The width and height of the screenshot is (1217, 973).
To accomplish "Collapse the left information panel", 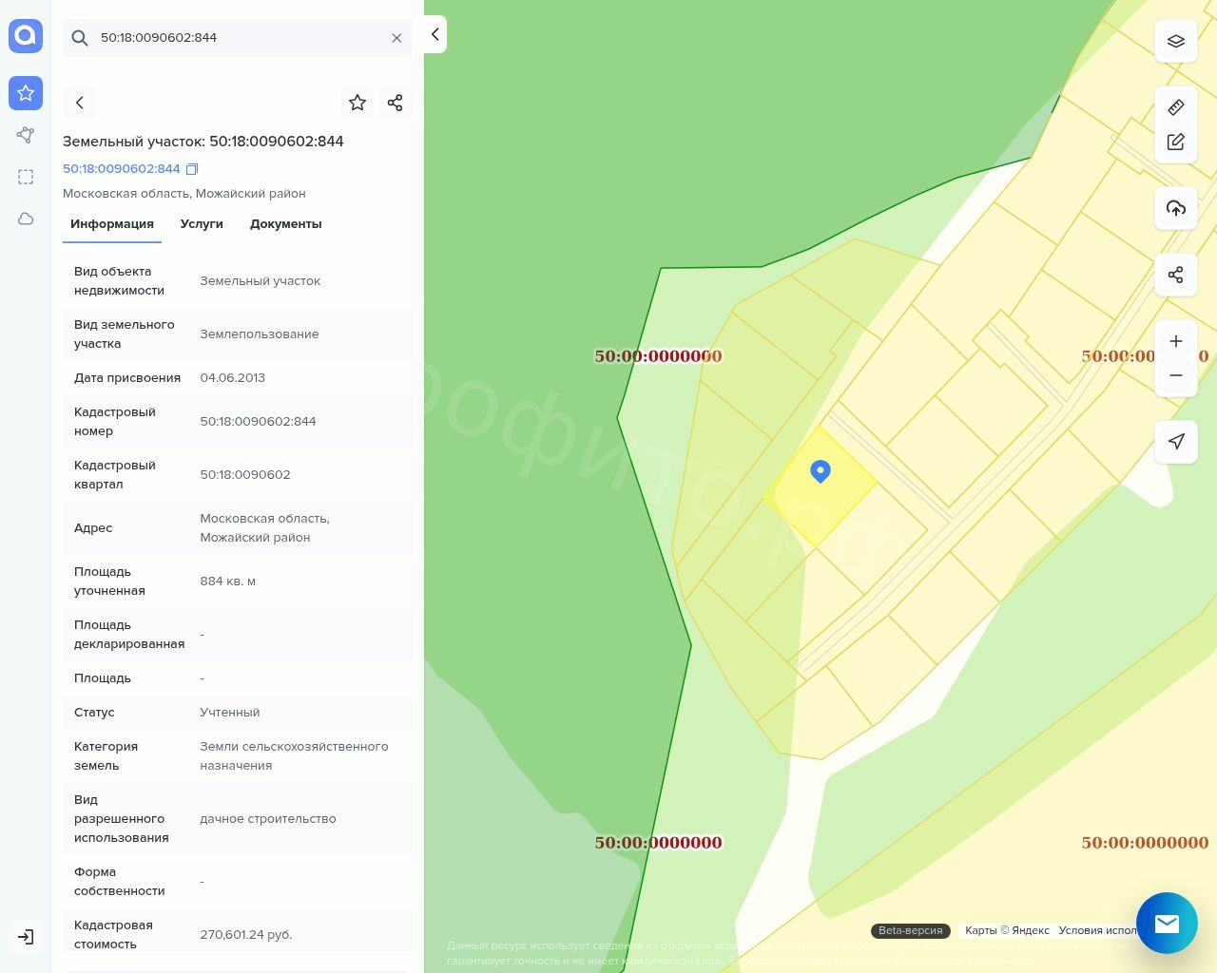I will (x=435, y=35).
